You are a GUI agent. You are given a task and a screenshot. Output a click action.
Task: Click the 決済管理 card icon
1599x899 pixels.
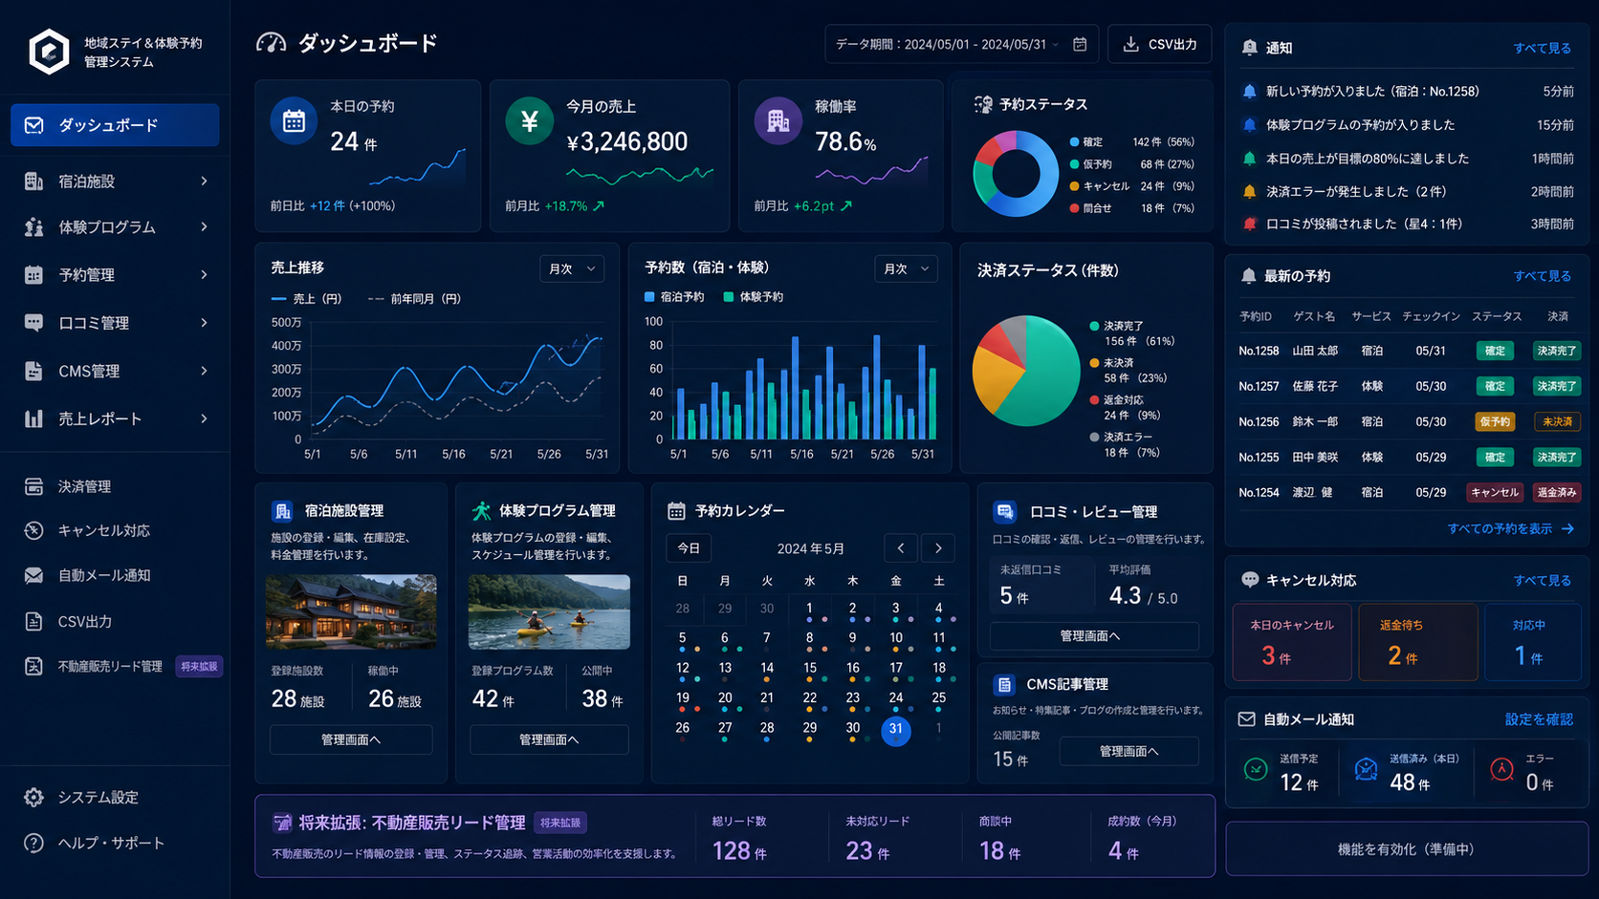tap(33, 486)
